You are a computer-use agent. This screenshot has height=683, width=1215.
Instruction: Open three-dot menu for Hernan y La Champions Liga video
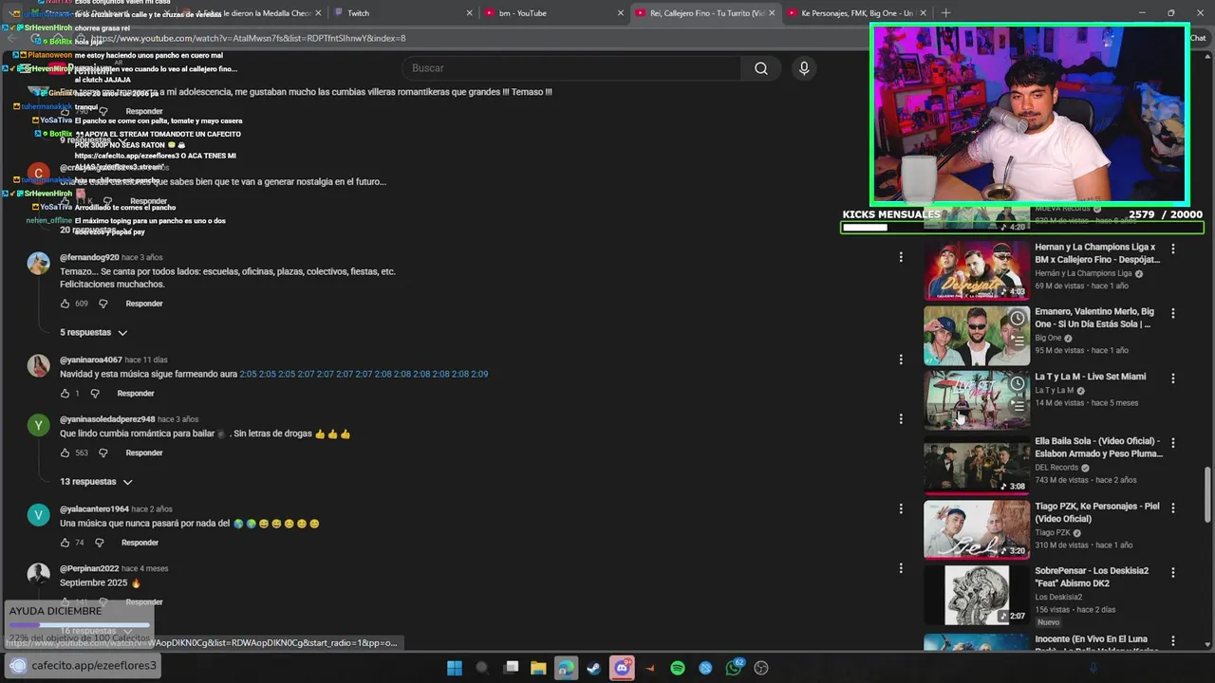(1173, 249)
